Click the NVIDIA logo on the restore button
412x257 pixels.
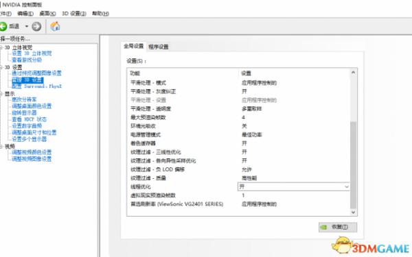click(x=323, y=227)
